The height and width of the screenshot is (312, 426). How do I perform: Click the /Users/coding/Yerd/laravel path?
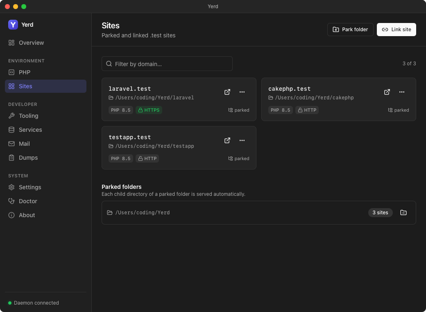(x=154, y=97)
